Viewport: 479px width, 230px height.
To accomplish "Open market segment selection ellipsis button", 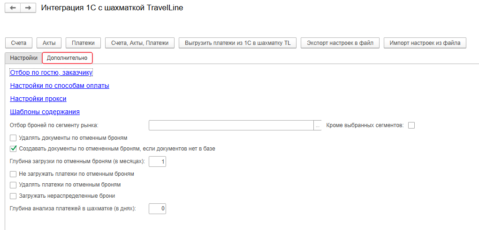I will [318, 125].
